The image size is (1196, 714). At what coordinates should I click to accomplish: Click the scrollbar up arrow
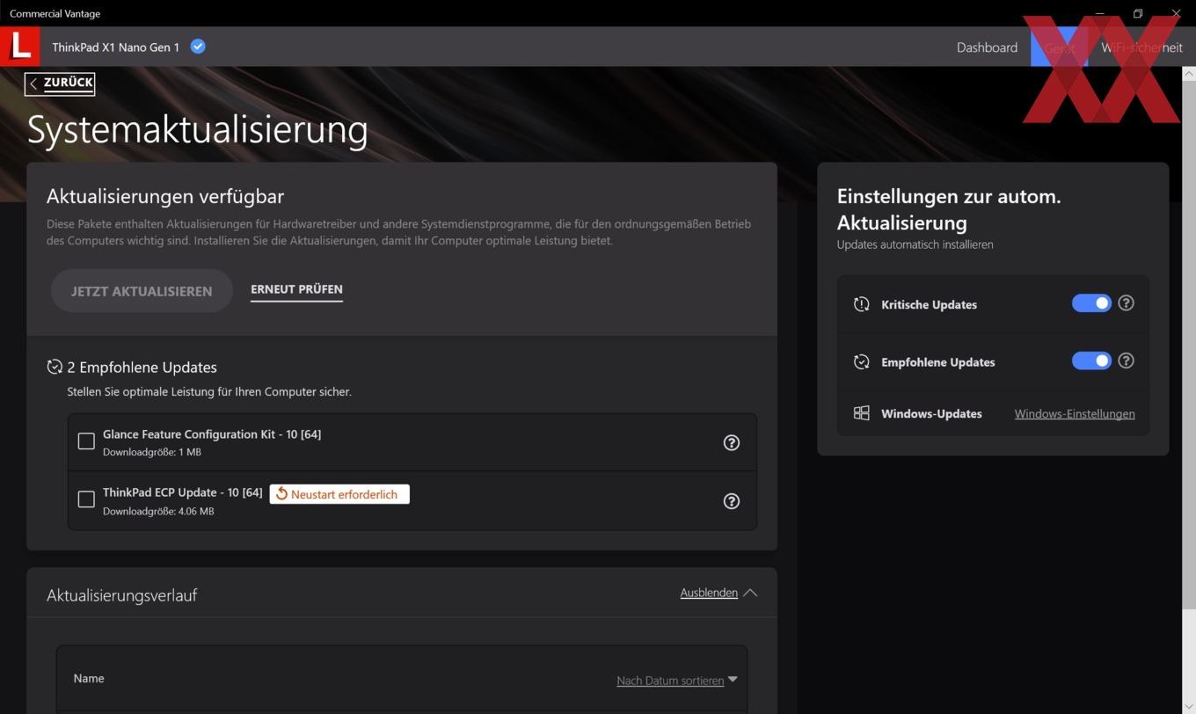click(1190, 73)
